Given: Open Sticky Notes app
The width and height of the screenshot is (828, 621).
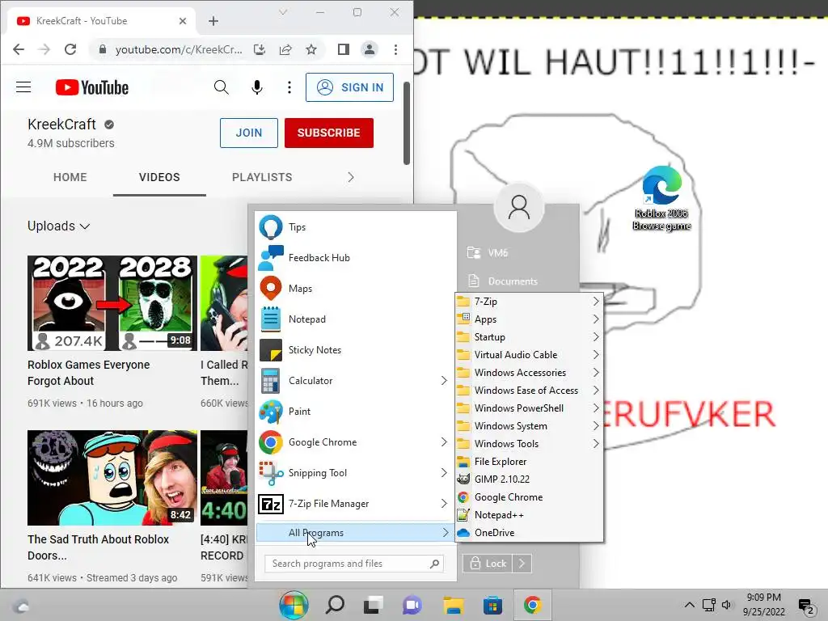Looking at the screenshot, I should tap(355, 349).
